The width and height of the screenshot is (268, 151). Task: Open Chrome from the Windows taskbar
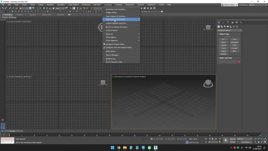(x=119, y=148)
